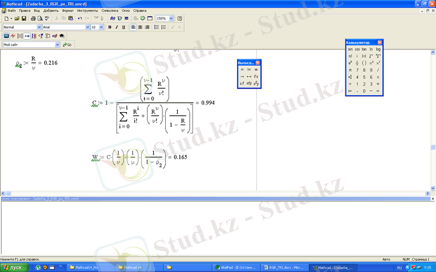436x272 pixels.
Task: Toggle Underline formatting
Action: coord(124,27)
